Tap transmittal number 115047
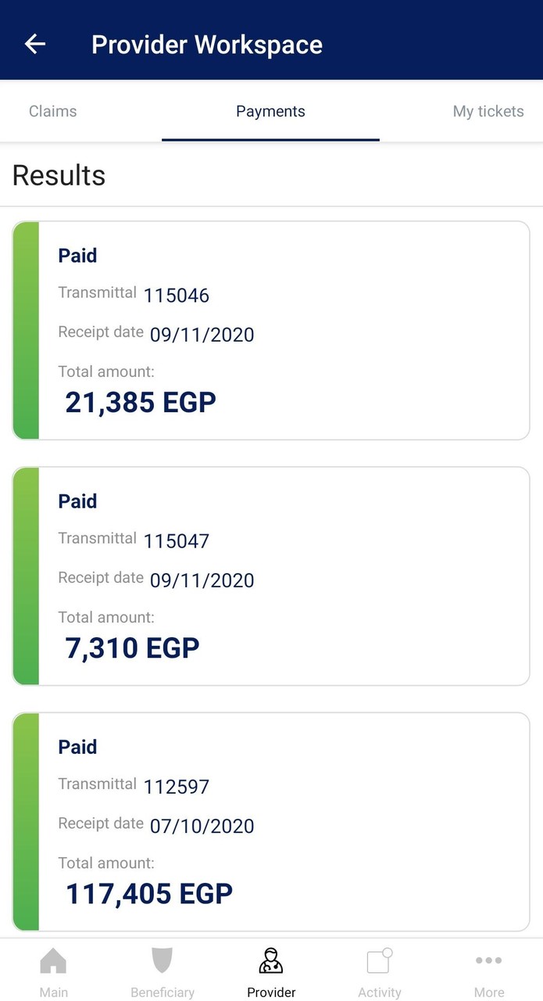This screenshot has height=1001, width=543. [x=177, y=540]
